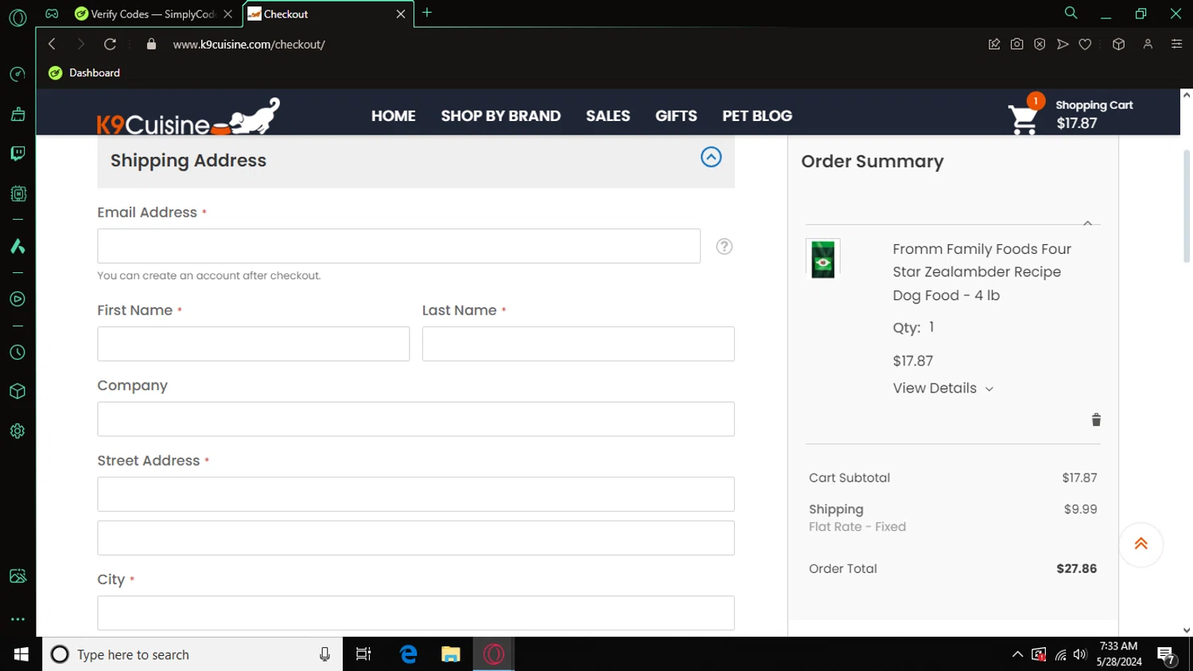Click the three-dots sidebar setup icon
This screenshot has height=671, width=1193.
(17, 619)
